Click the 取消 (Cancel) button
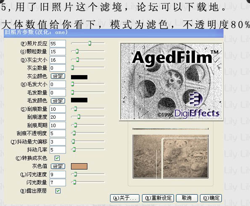This screenshot has height=206, width=250. pos(187,198)
